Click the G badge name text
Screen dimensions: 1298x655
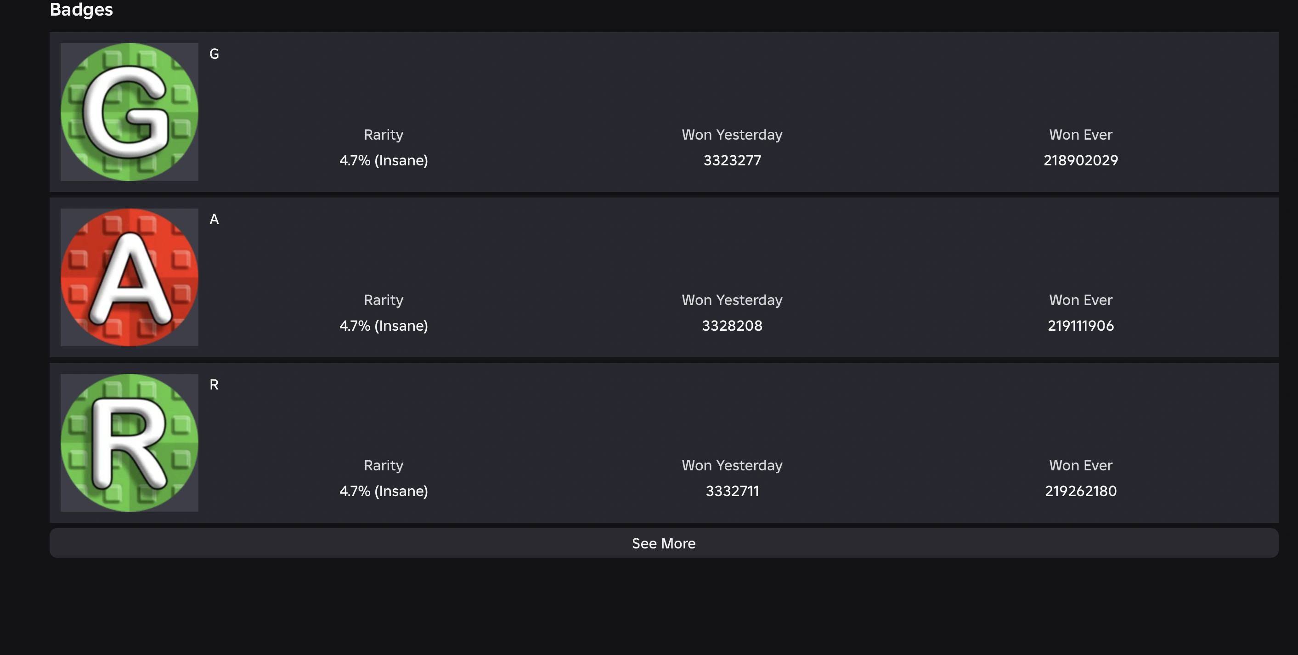click(214, 54)
